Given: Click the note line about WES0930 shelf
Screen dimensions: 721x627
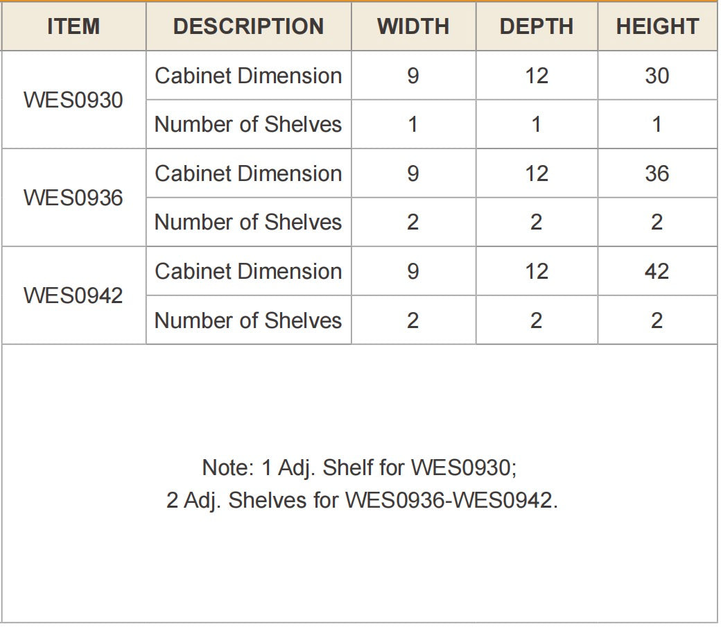Looking at the screenshot, I should [x=360, y=468].
